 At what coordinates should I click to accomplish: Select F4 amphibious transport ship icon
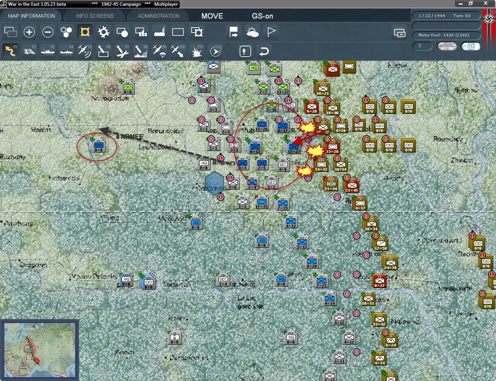[66, 51]
